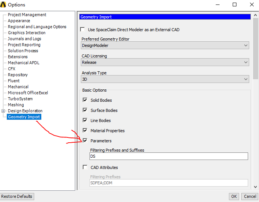Viewport: 259px width, 202px height.
Task: Select Project Reporting category
Action: click(x=24, y=45)
